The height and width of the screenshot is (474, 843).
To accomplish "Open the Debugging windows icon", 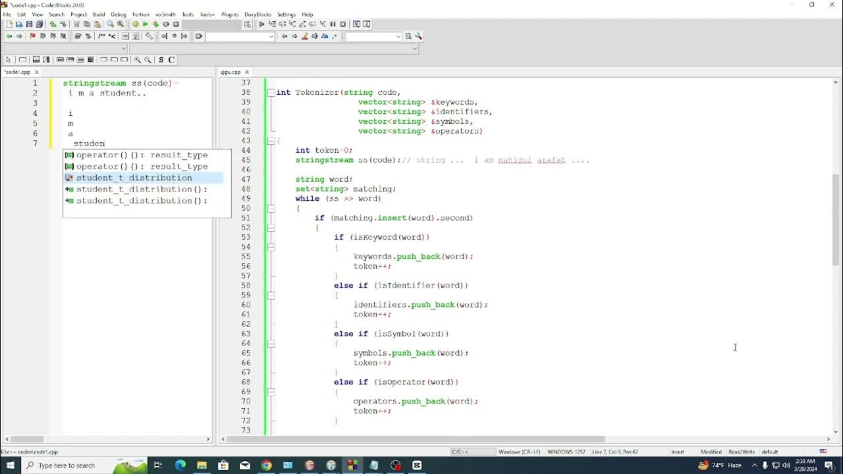I will click(x=356, y=24).
